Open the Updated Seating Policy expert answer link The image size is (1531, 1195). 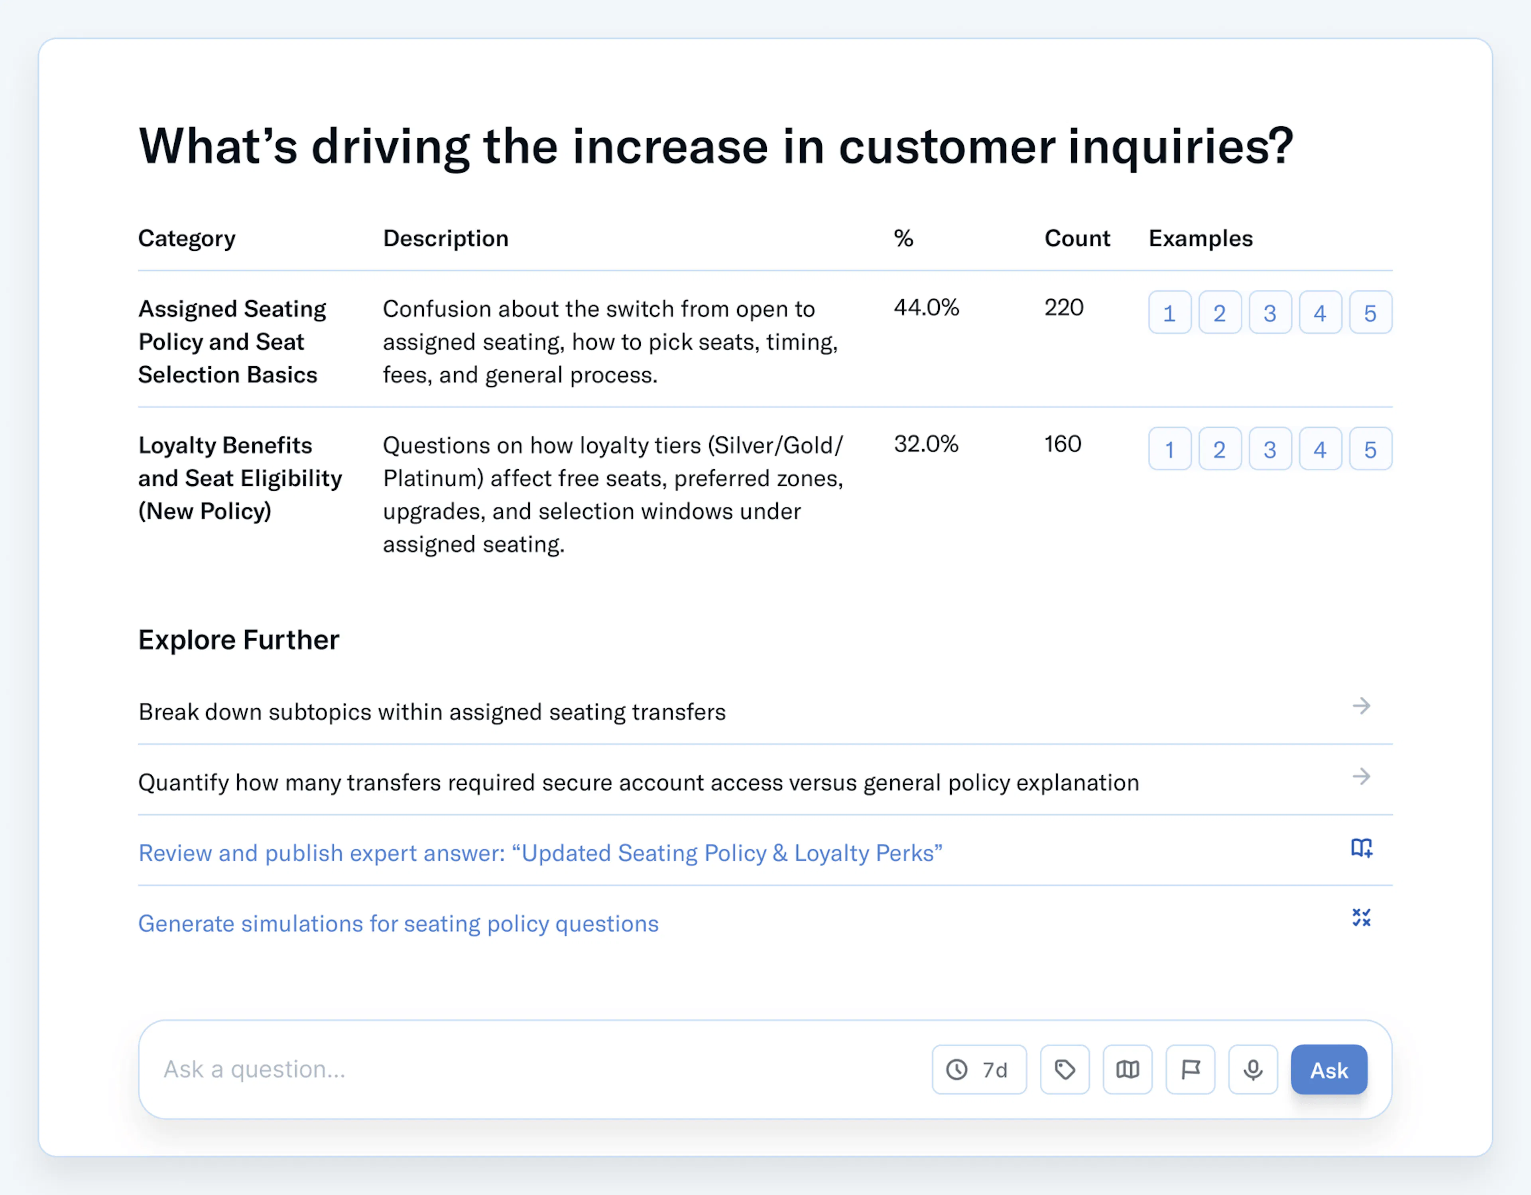pyautogui.click(x=540, y=853)
